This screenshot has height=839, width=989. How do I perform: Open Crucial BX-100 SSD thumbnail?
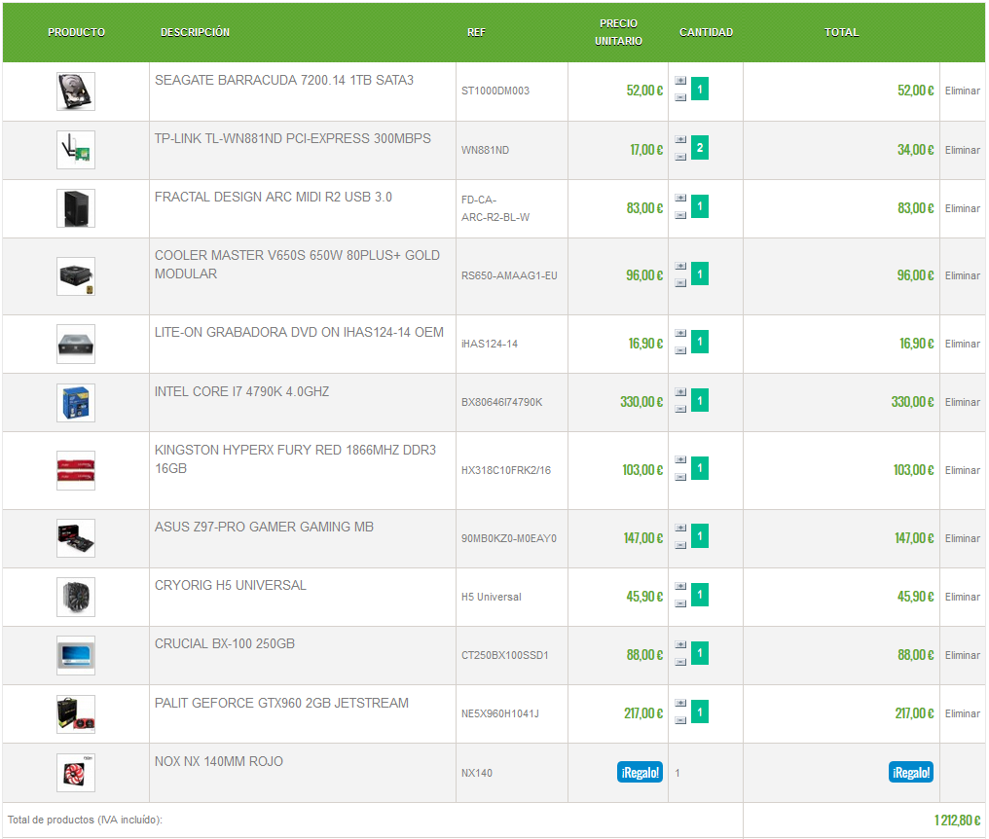click(x=76, y=656)
